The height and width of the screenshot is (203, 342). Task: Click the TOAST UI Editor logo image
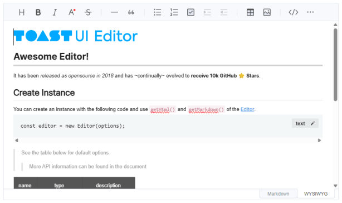75,36
